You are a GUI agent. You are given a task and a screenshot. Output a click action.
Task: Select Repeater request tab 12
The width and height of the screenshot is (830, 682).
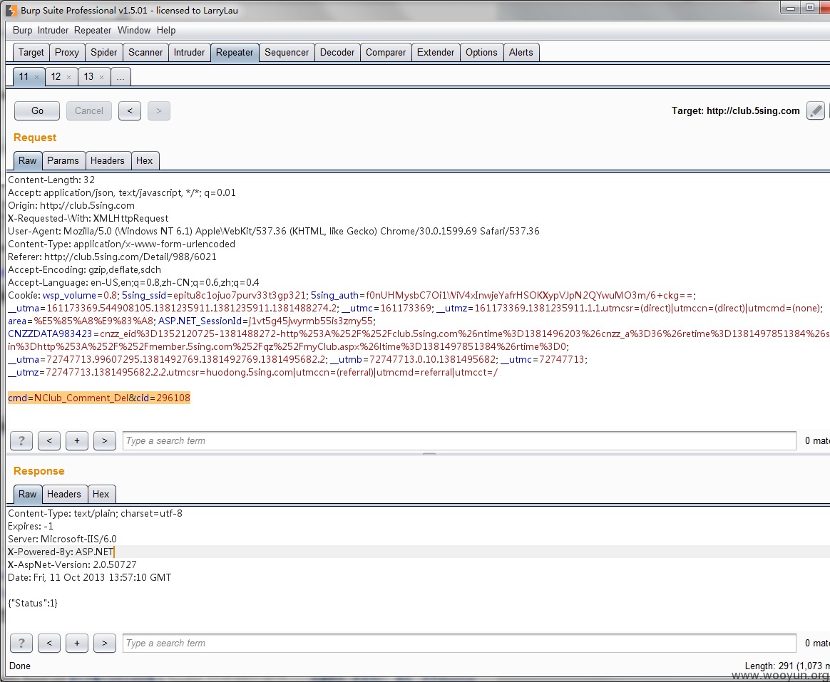click(56, 77)
